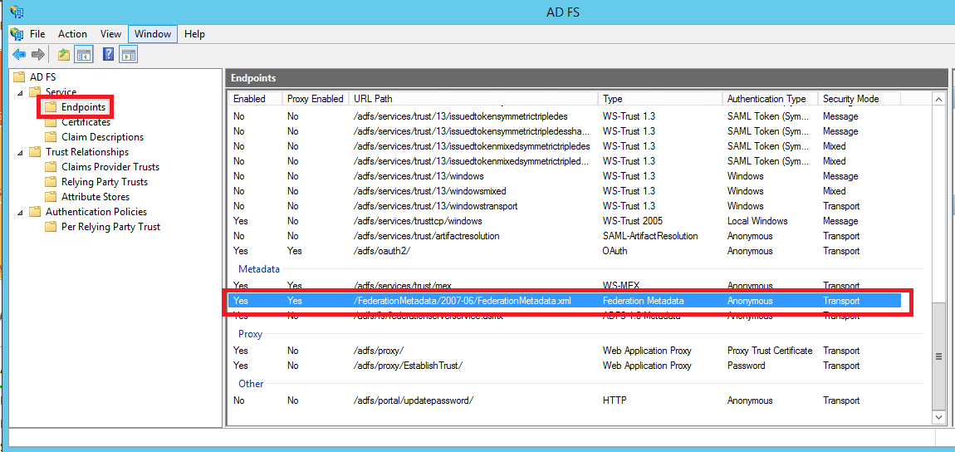The image size is (955, 452).
Task: Sort by the URL Path column header
Action: (x=473, y=99)
